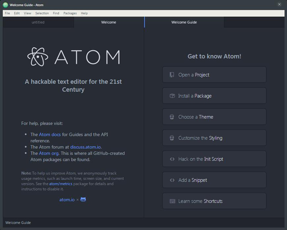Close the Atom window

pyautogui.click(x=279, y=4)
